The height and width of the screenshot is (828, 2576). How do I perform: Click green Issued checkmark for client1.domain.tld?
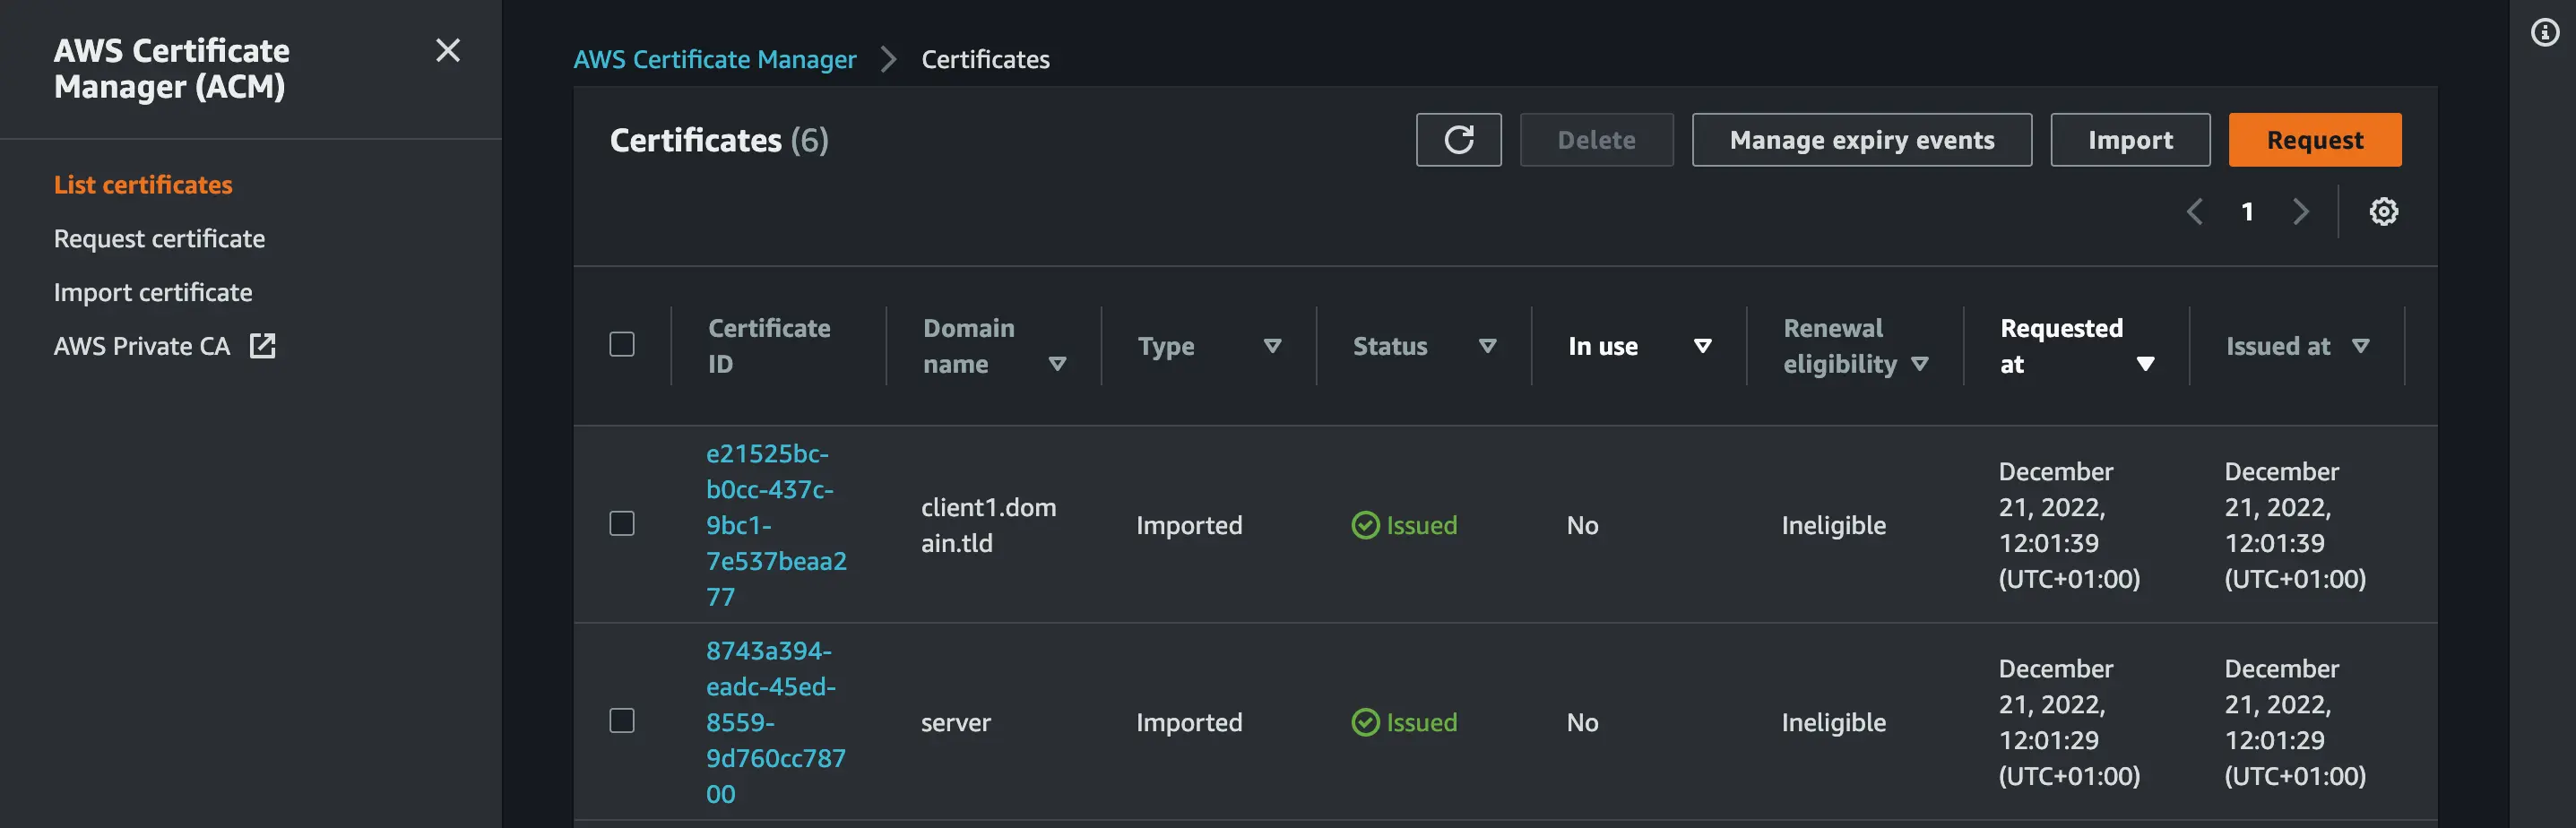tap(1365, 525)
